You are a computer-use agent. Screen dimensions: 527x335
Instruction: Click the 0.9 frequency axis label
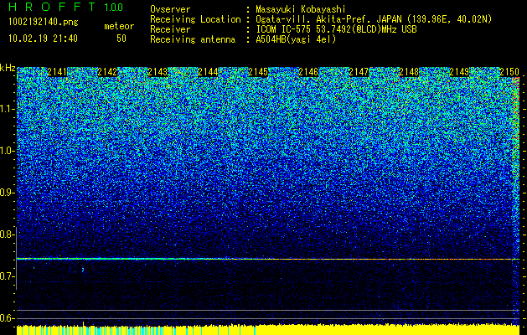click(7, 193)
